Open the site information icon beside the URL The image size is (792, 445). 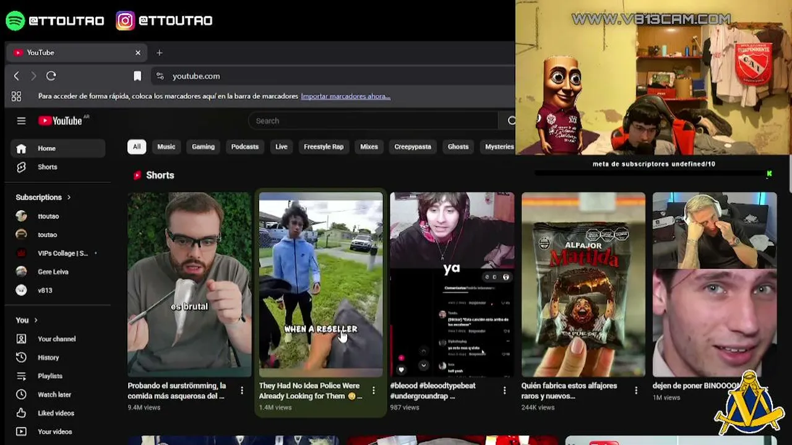tap(160, 76)
